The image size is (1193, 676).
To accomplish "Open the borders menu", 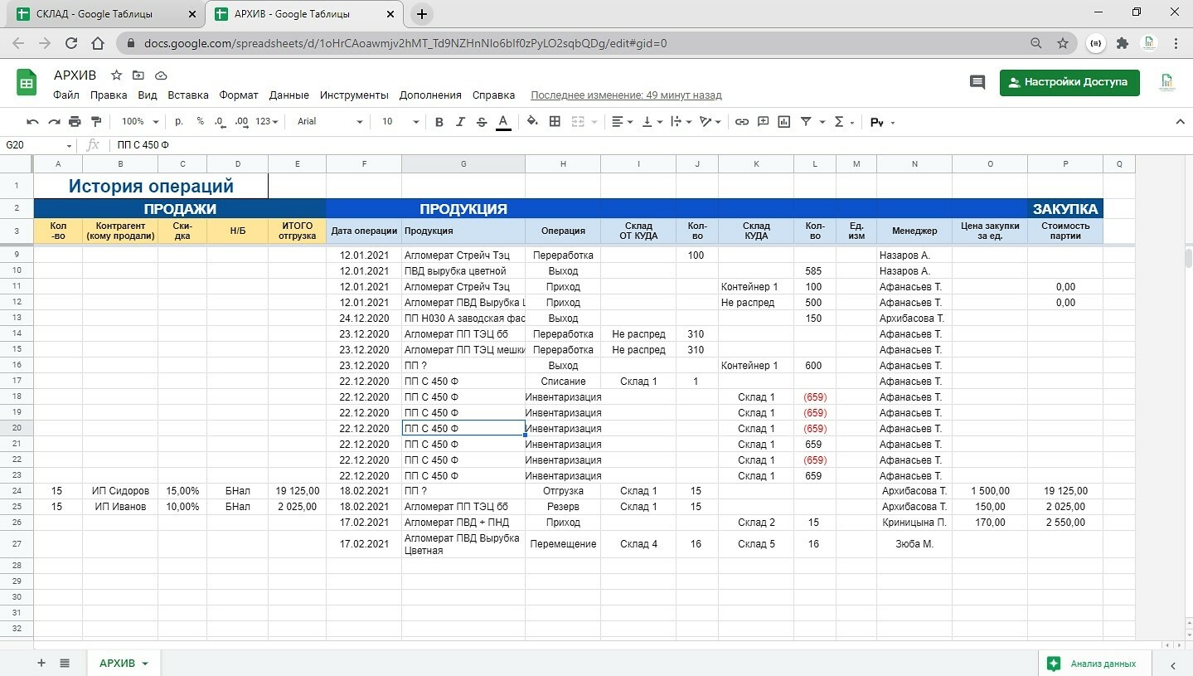I will (555, 122).
